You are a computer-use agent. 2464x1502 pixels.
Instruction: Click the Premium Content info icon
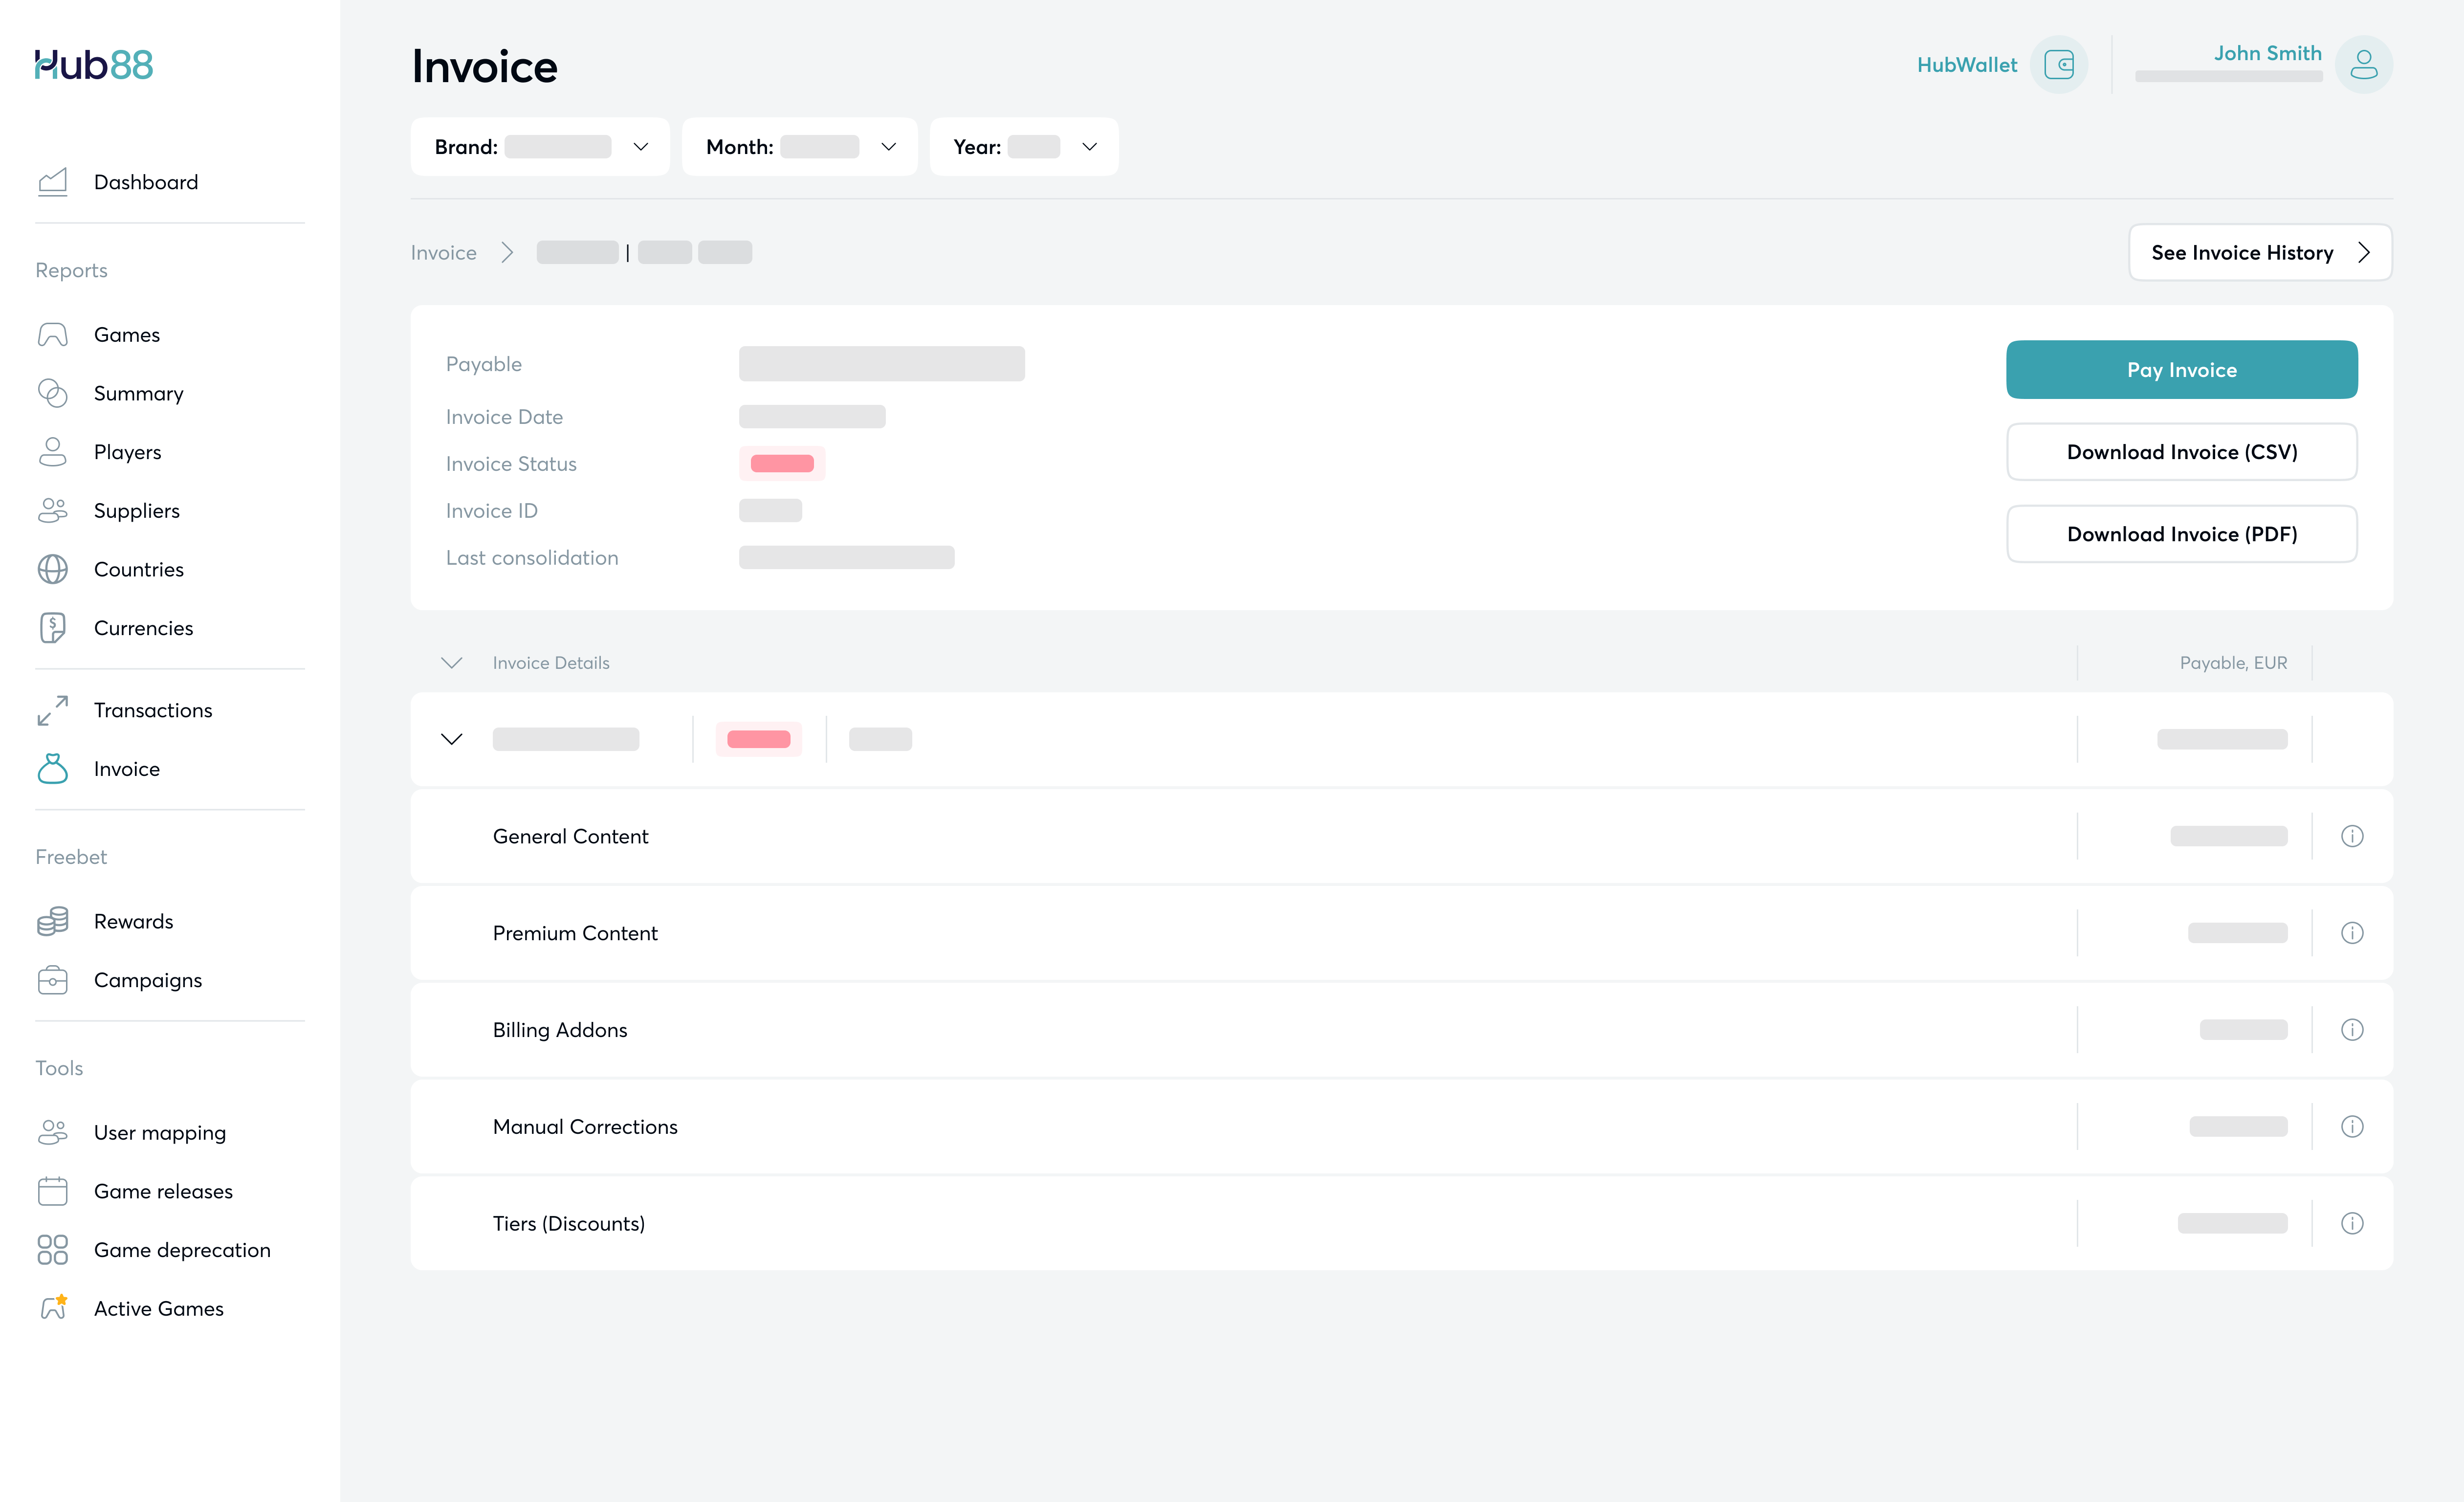(2351, 933)
